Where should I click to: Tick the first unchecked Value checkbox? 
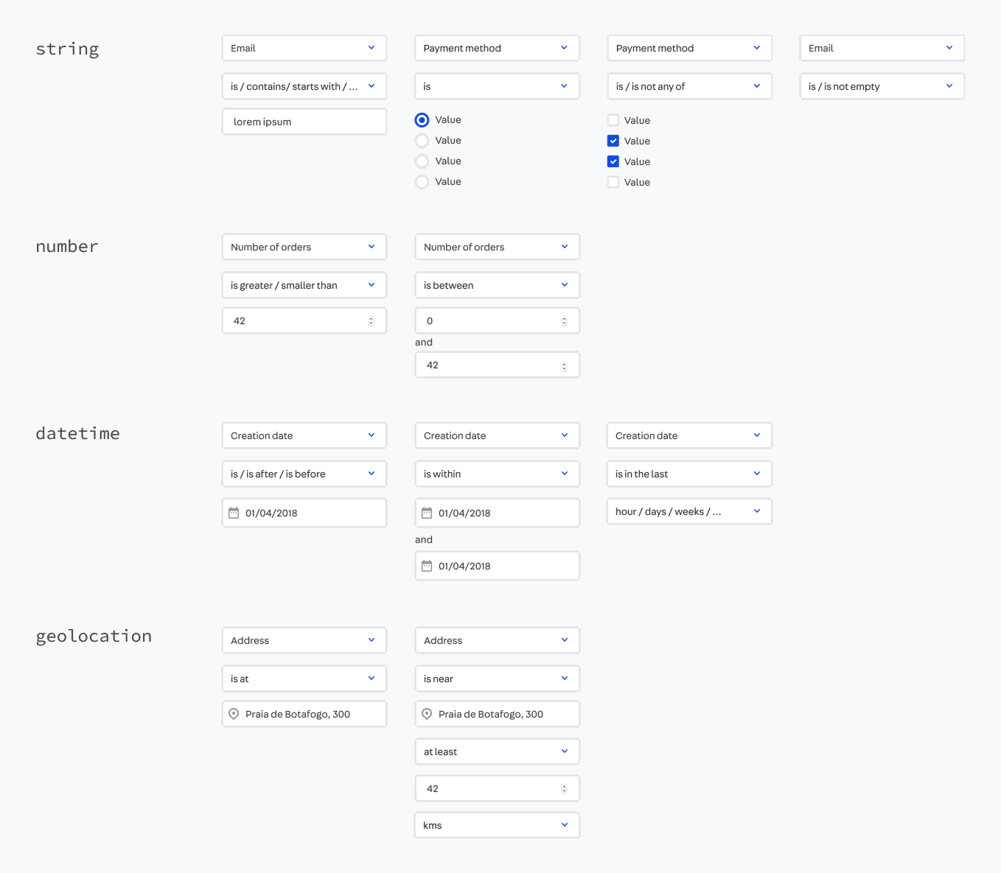613,120
